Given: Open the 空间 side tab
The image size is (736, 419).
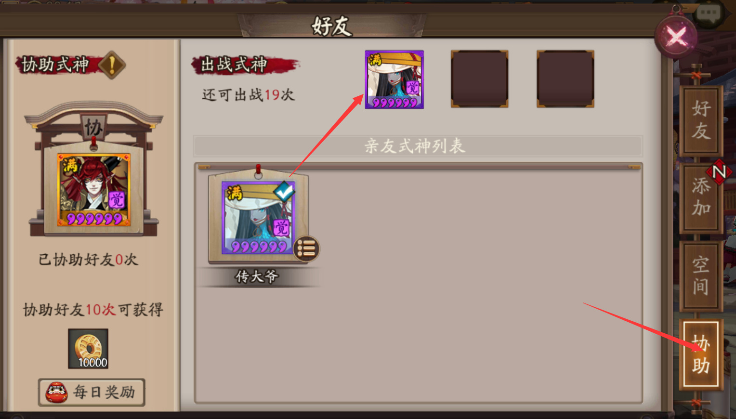Looking at the screenshot, I should click(x=701, y=276).
